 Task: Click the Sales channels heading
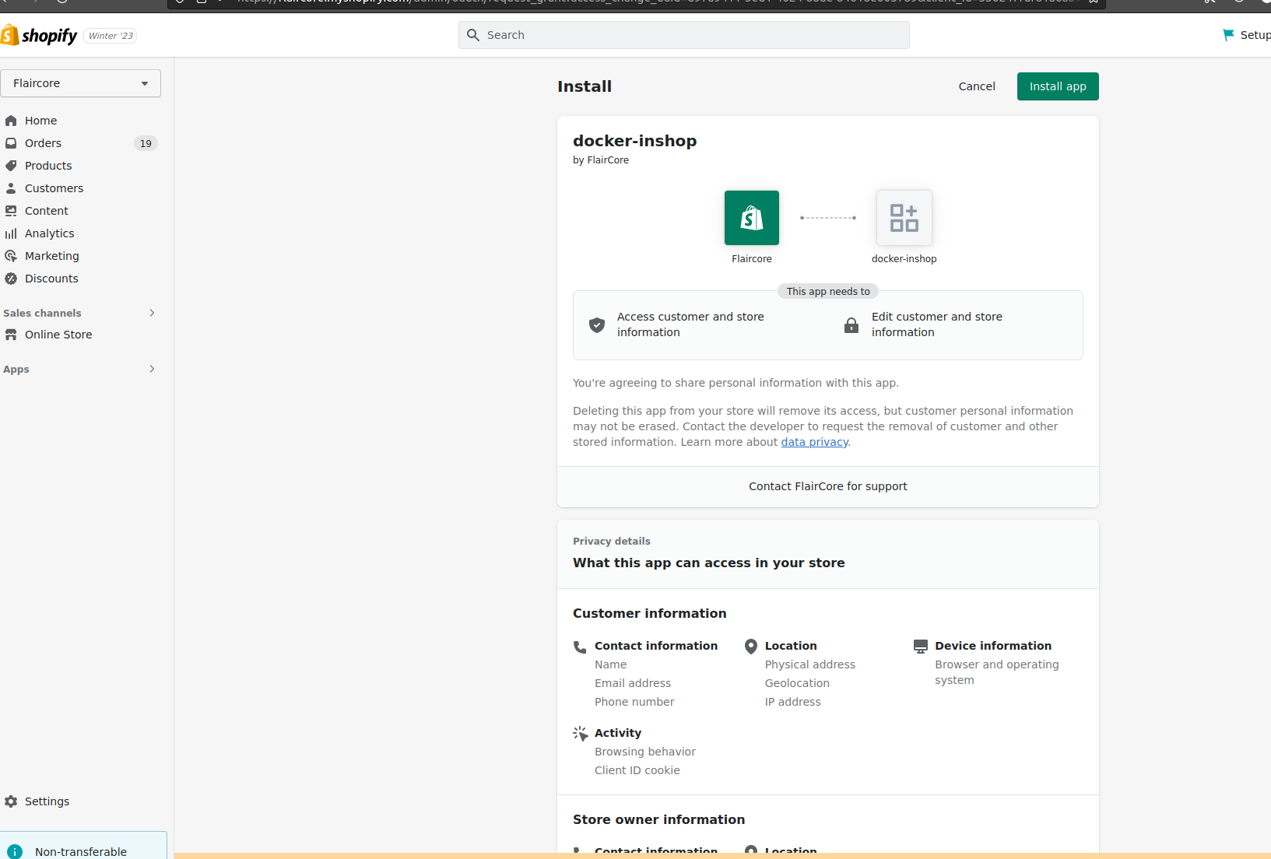pos(42,313)
